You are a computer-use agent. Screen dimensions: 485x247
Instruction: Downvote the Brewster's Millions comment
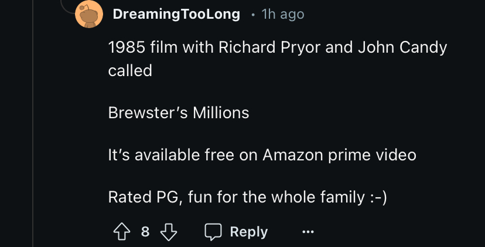coord(169,232)
